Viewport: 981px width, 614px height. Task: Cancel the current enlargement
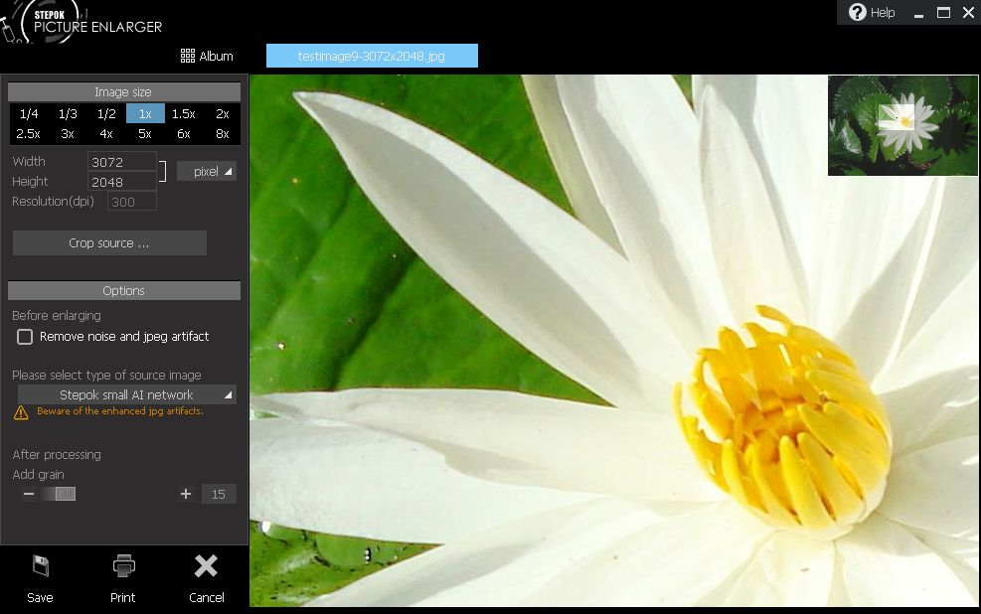click(x=206, y=579)
